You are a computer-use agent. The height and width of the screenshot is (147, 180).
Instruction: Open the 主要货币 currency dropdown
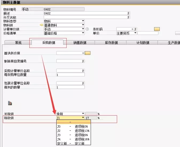[135, 33]
